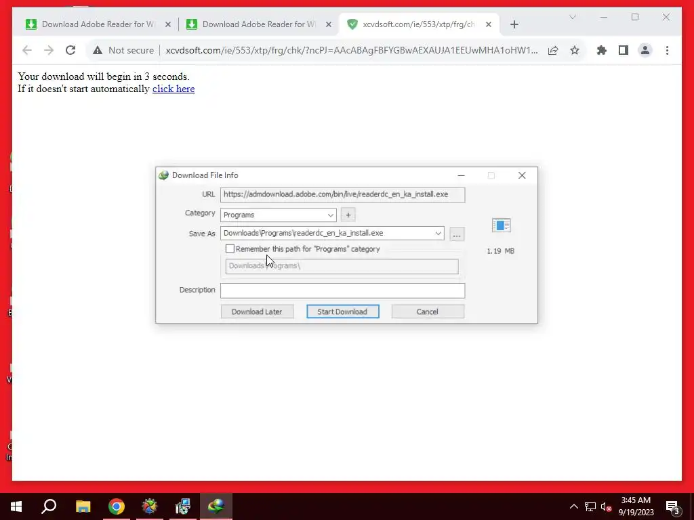Close the first Adobe Reader tab
Screen dimensions: 694x520
[x=168, y=24]
